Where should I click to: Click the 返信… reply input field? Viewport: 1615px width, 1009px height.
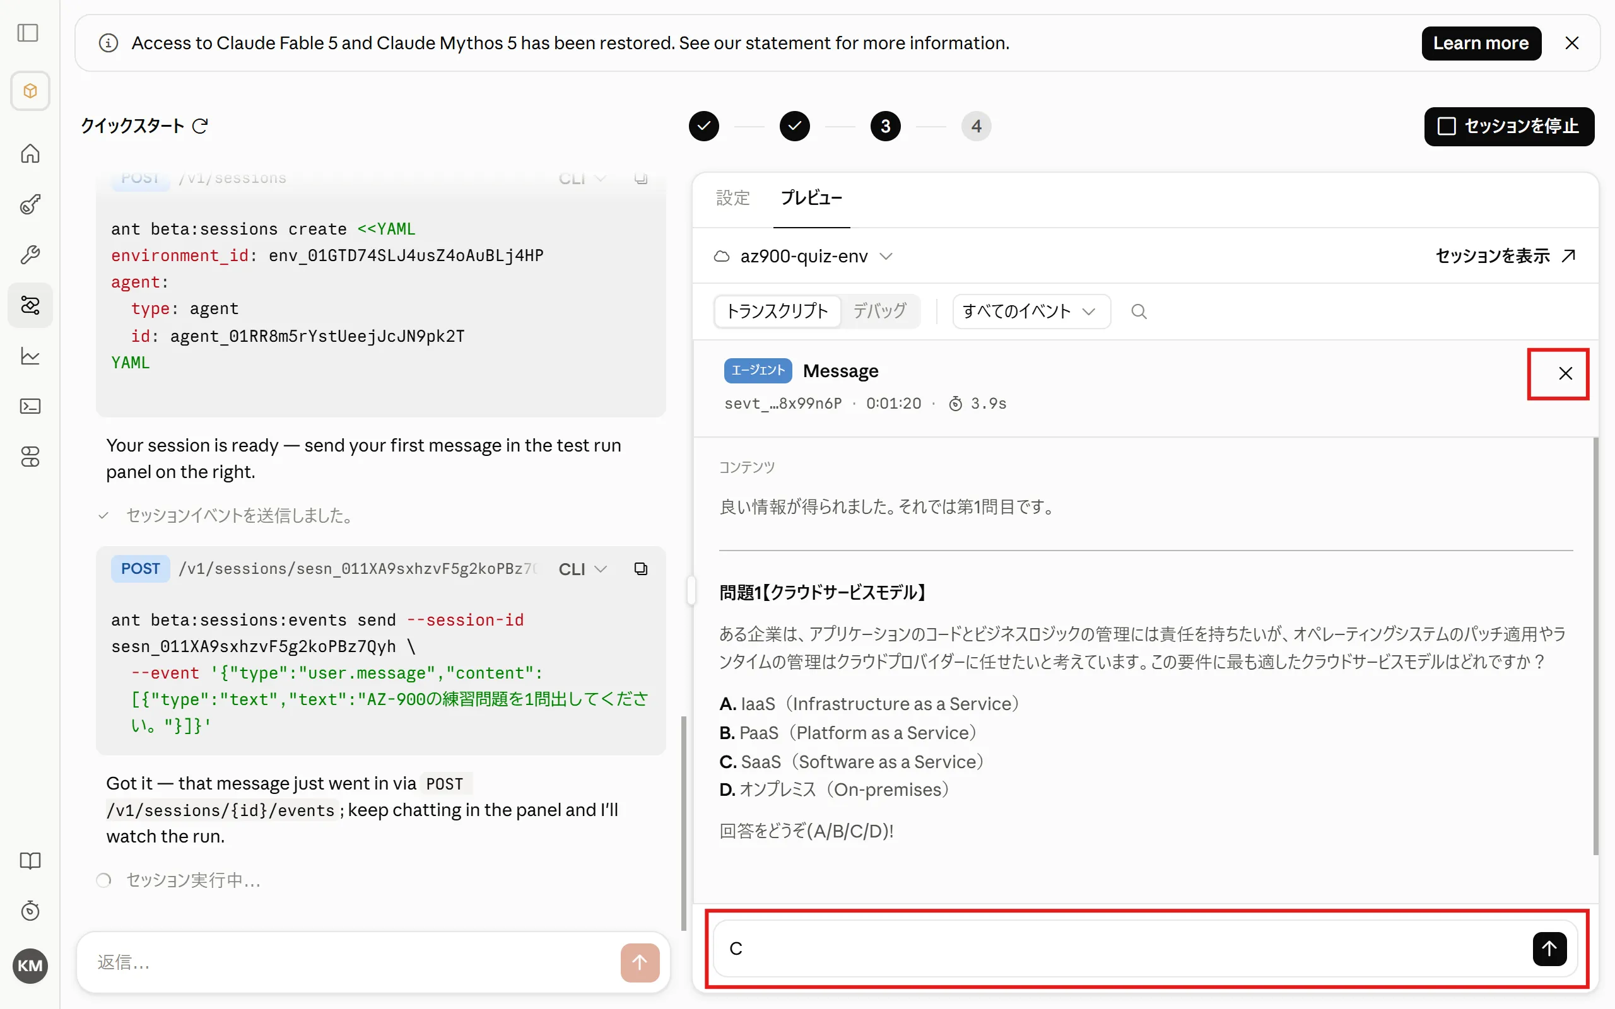(x=354, y=962)
